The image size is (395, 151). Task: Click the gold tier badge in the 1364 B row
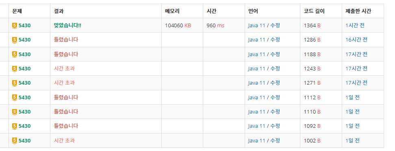15,26
